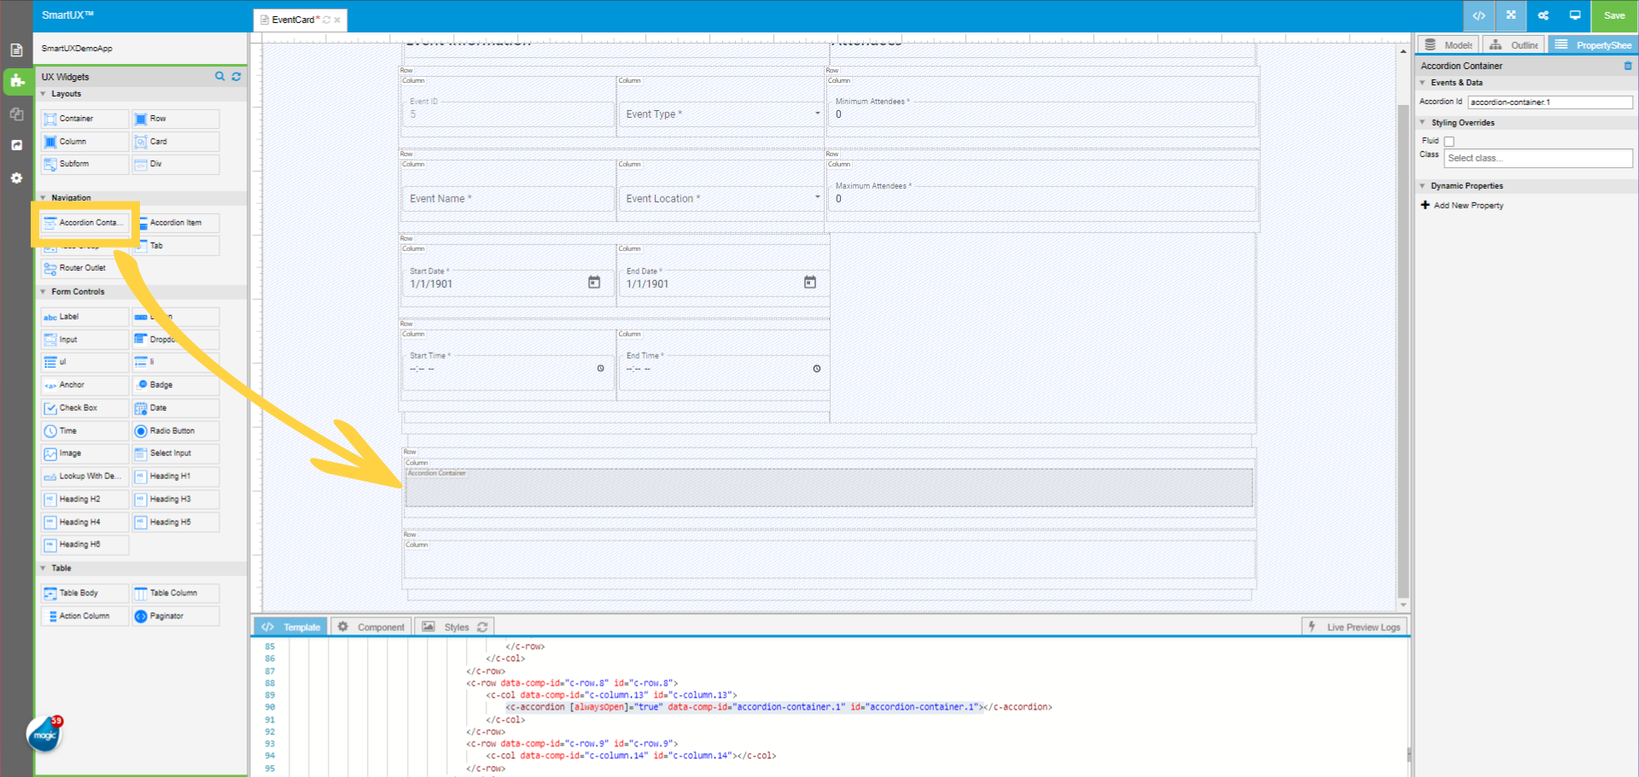The image size is (1639, 777).
Task: Click Add New Property under Dynamic Properties
Action: tap(1461, 205)
